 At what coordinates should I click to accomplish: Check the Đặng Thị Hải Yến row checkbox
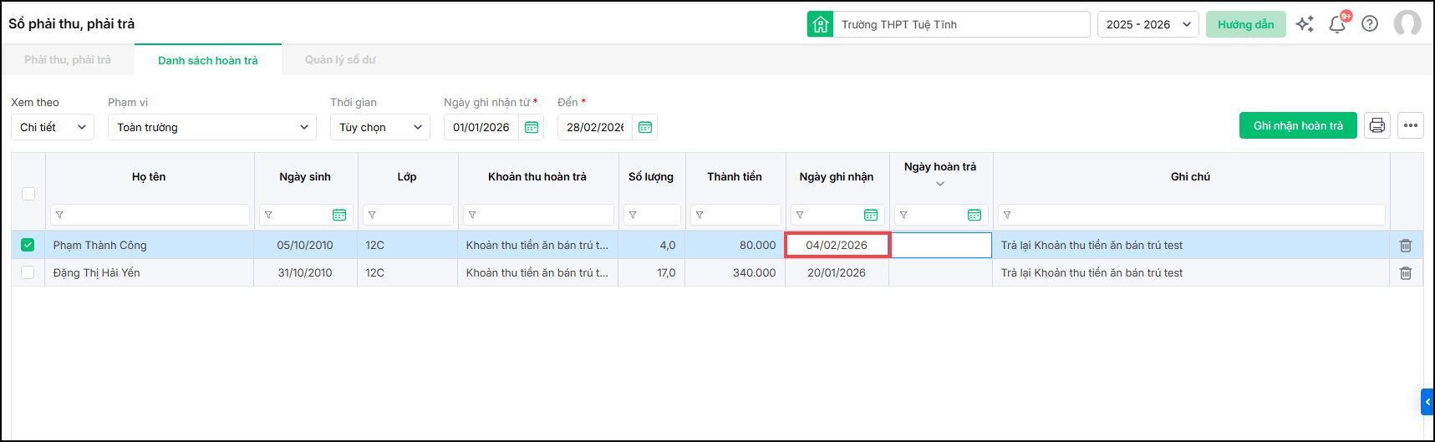28,272
